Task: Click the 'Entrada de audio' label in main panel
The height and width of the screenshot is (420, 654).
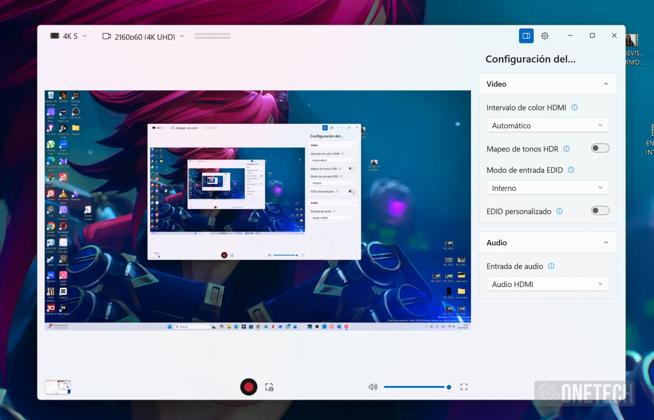Action: pos(515,266)
